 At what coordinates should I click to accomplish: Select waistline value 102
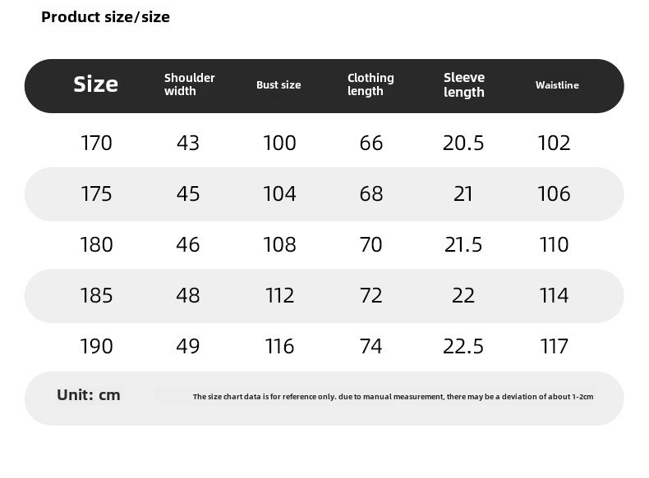[555, 143]
